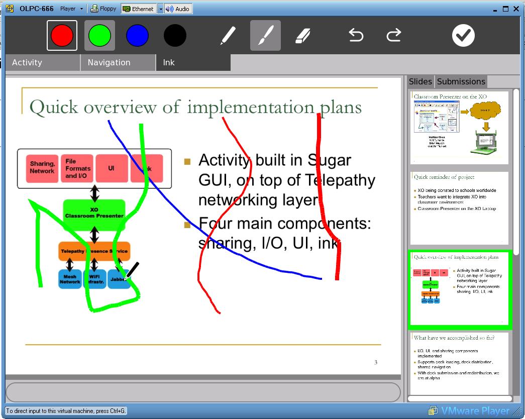The width and height of the screenshot is (525, 419).
Task: Pick the green ink color
Action: coord(99,36)
